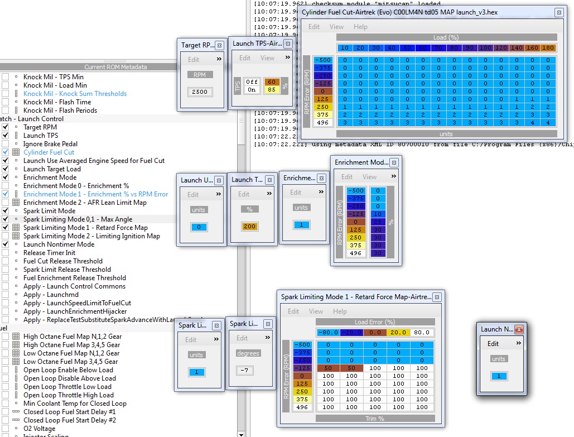Click the icon beside Enrichment Mode 1 - Enrichment % vs RPM Error
The width and height of the screenshot is (574, 437).
click(x=16, y=194)
